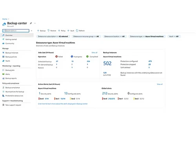Click the Alerts icon in the sidebar
Image resolution: width=196 pixels, height=147 pixels.
(4, 74)
